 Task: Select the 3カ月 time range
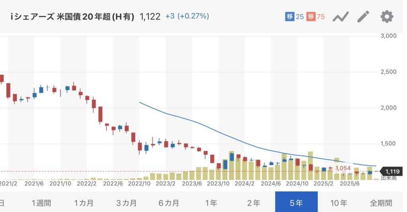click(x=126, y=203)
